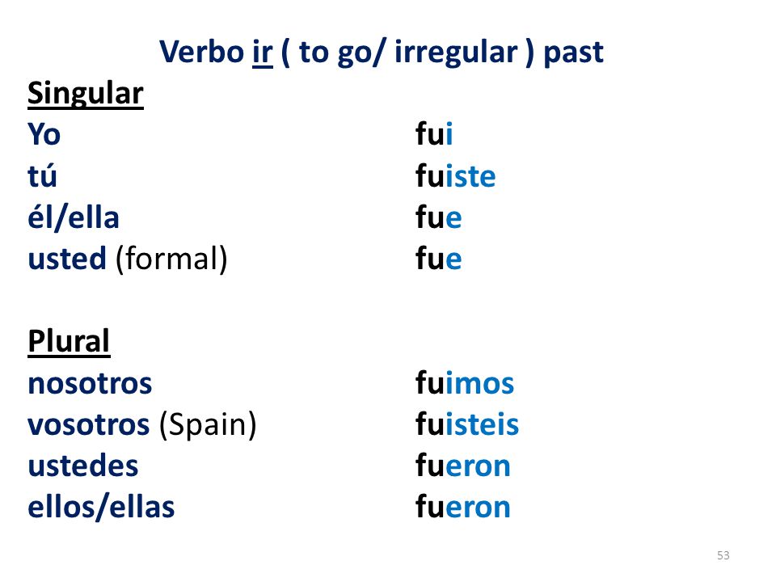This screenshot has height=582, width=776.
Task: Select the conjugation 'fuisteis'
Action: tap(467, 424)
